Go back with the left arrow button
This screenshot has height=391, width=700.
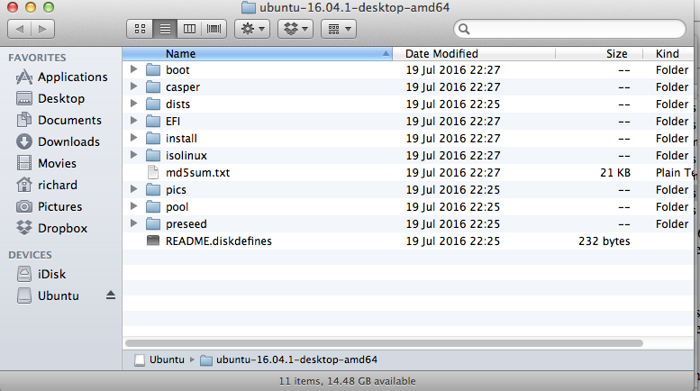pyautogui.click(x=19, y=29)
